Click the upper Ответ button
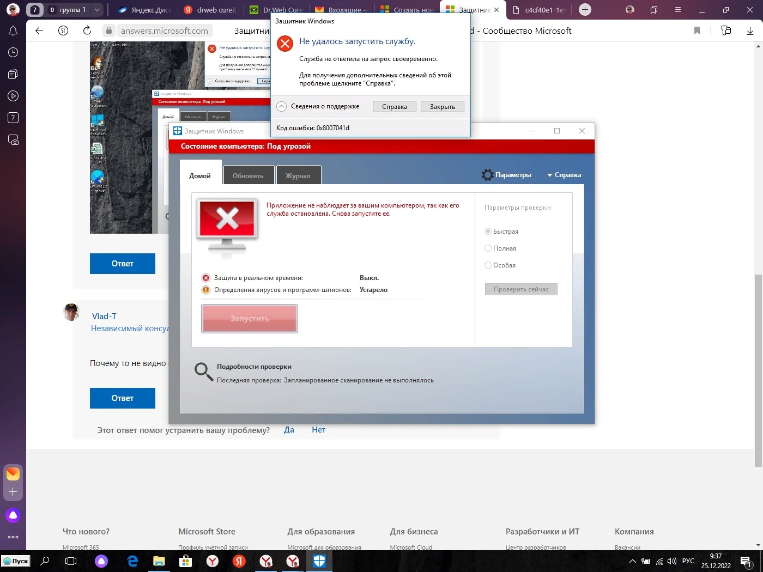Viewport: 763px width, 572px height. tap(123, 264)
